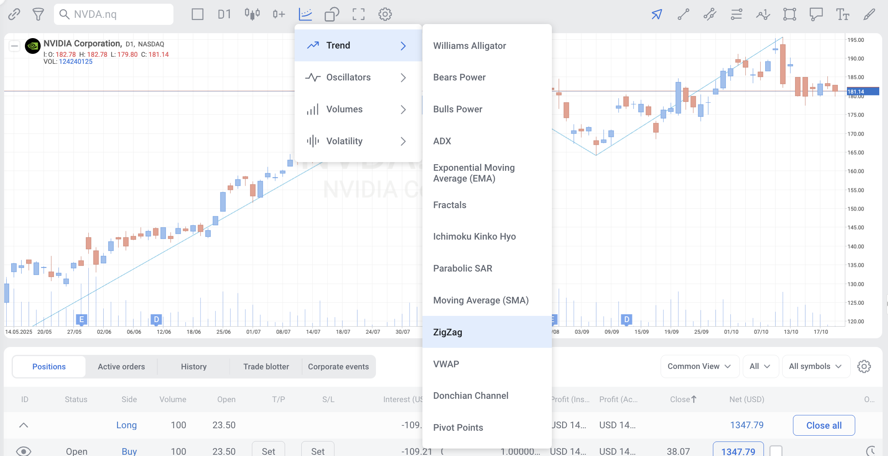Screen dimensions: 888x456
Task: Click the candlestick chart type icon
Action: pyautogui.click(x=252, y=14)
